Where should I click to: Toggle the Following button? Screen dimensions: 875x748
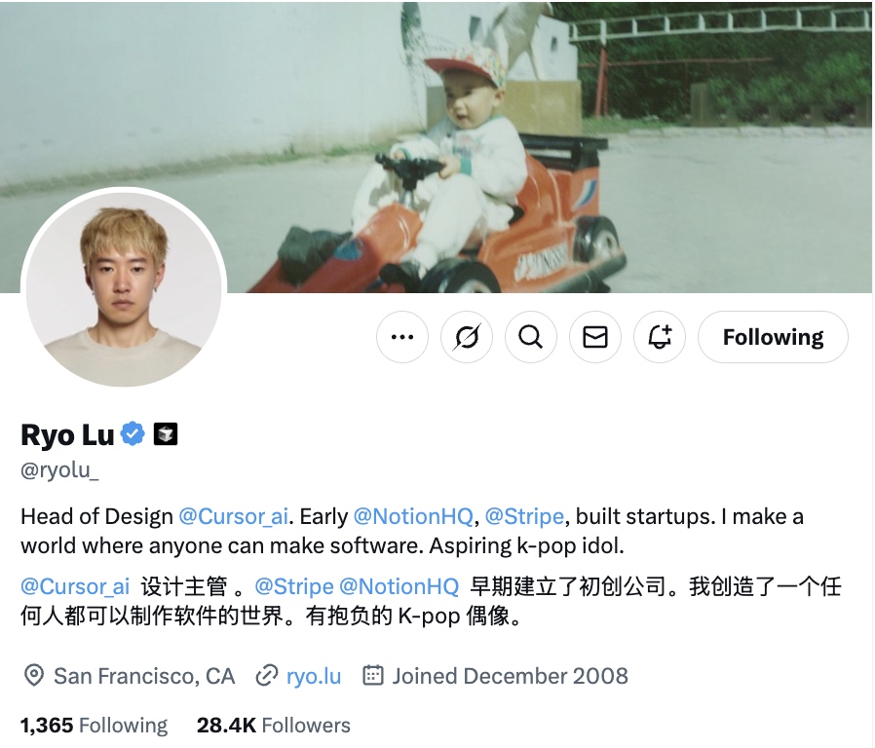tap(773, 337)
